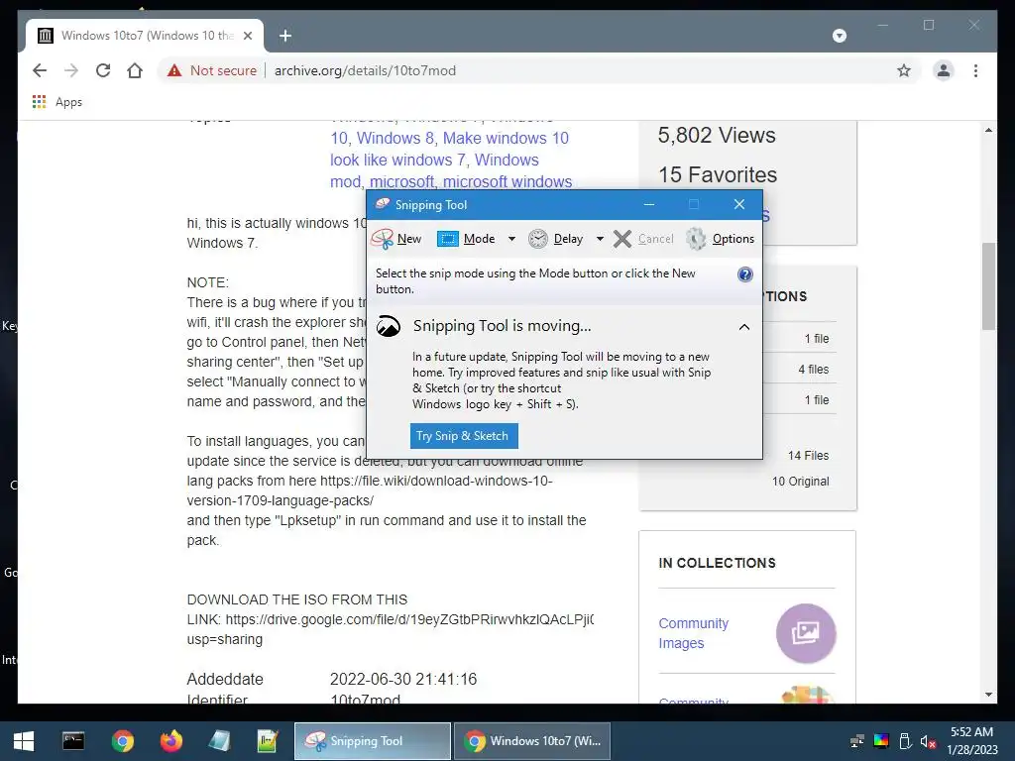Click the '14 Files' link

pos(808,456)
